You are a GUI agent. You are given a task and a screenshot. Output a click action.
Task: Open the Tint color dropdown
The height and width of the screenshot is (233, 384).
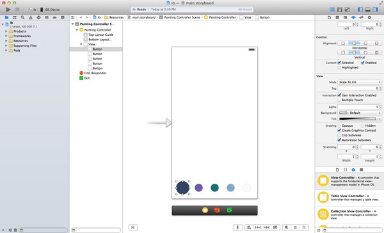(360, 118)
